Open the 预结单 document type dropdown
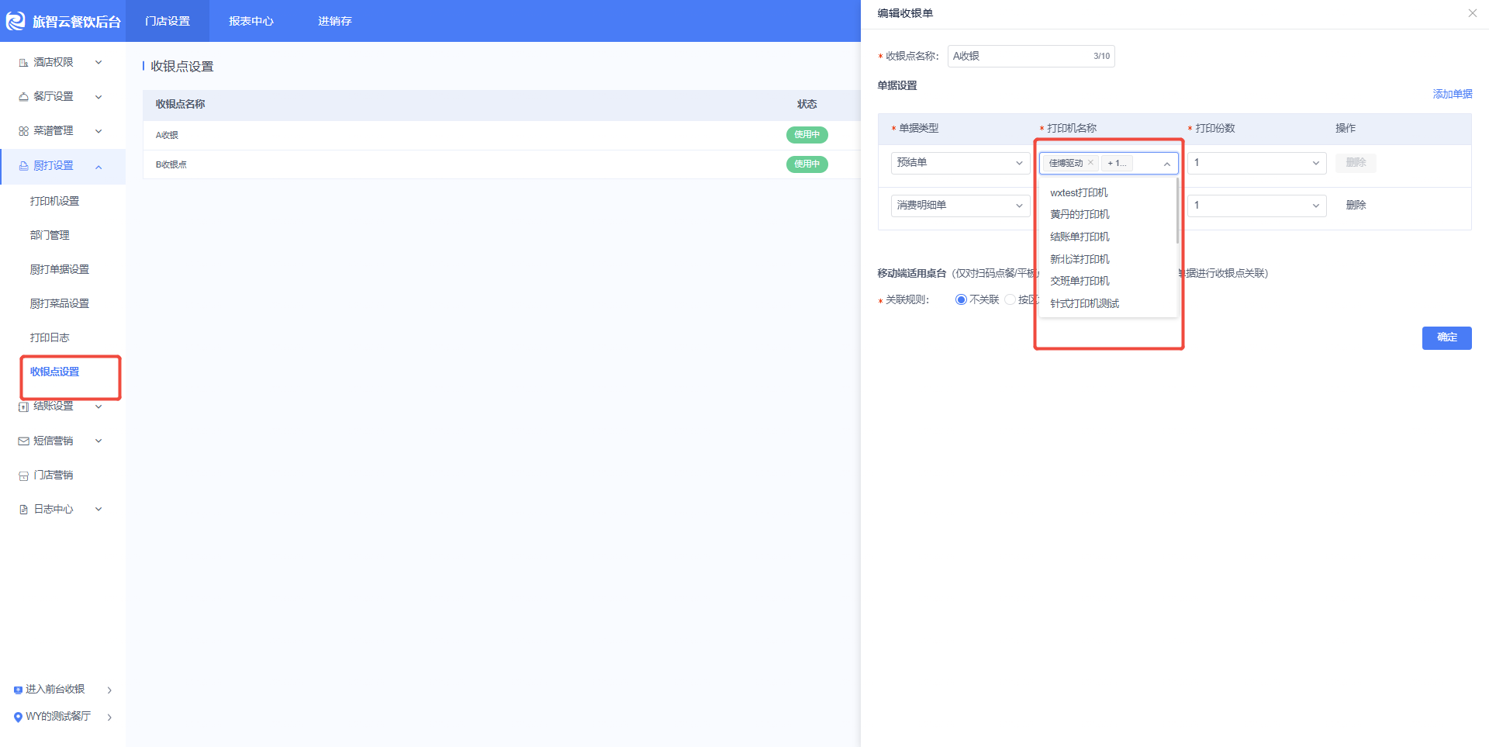1489x747 pixels. 960,163
